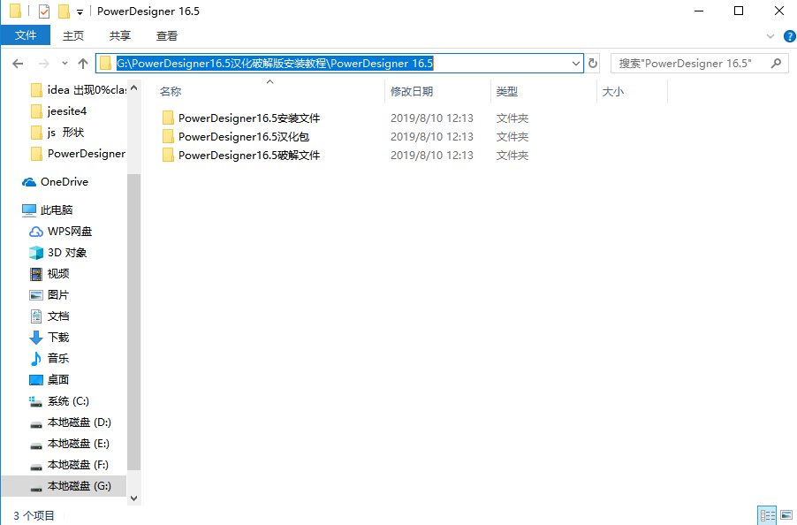Click the 2019/8/10 12:13 date of 破解文件
Image resolution: width=797 pixels, height=525 pixels.
(x=432, y=156)
